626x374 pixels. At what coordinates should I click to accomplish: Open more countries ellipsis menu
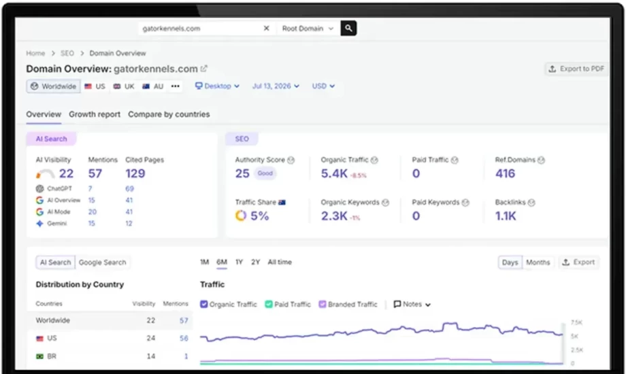coord(175,86)
